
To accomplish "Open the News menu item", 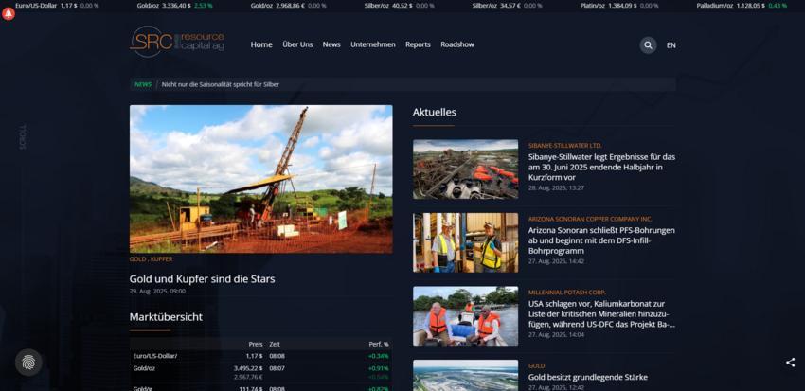I will click(331, 44).
